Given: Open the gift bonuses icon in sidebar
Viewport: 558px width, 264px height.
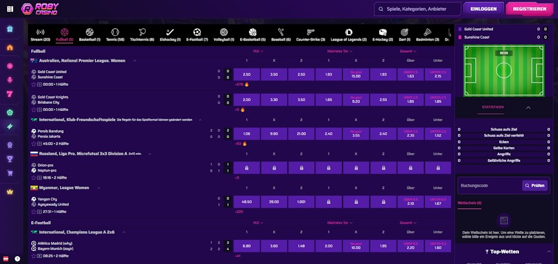Looking at the screenshot, I should [x=10, y=29].
